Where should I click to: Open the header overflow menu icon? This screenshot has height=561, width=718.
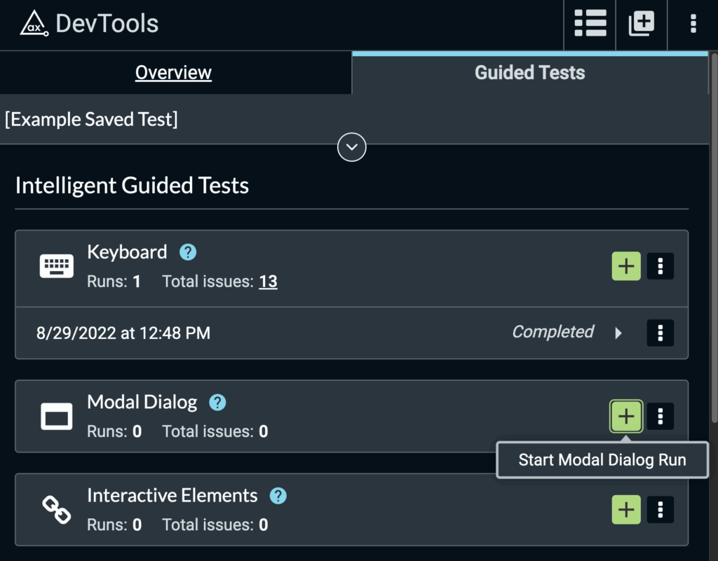point(692,23)
